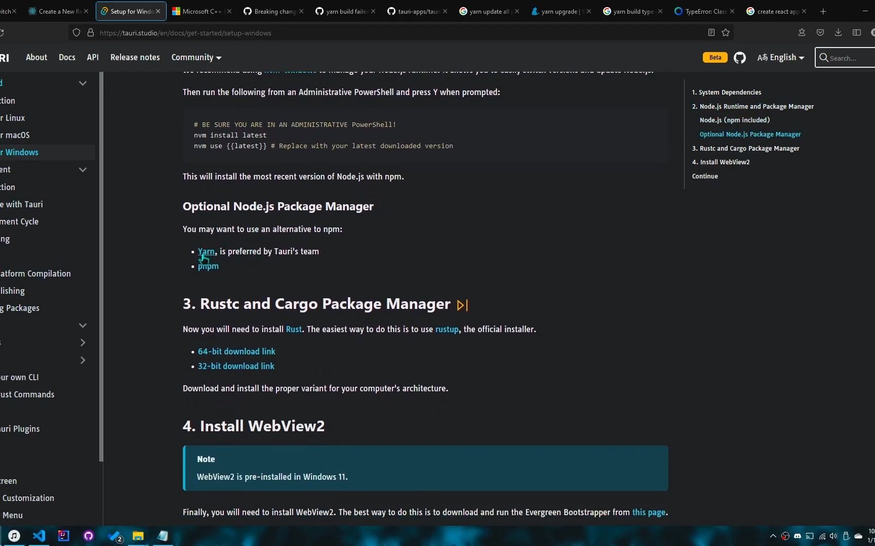875x546 pixels.
Task: Open the Community dropdown menu
Action: click(196, 58)
